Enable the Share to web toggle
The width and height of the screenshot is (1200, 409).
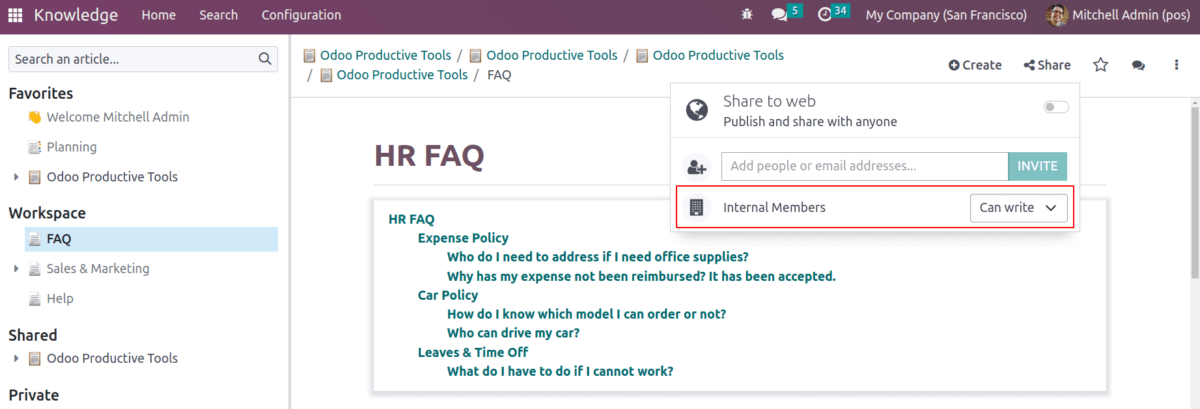[x=1056, y=107]
